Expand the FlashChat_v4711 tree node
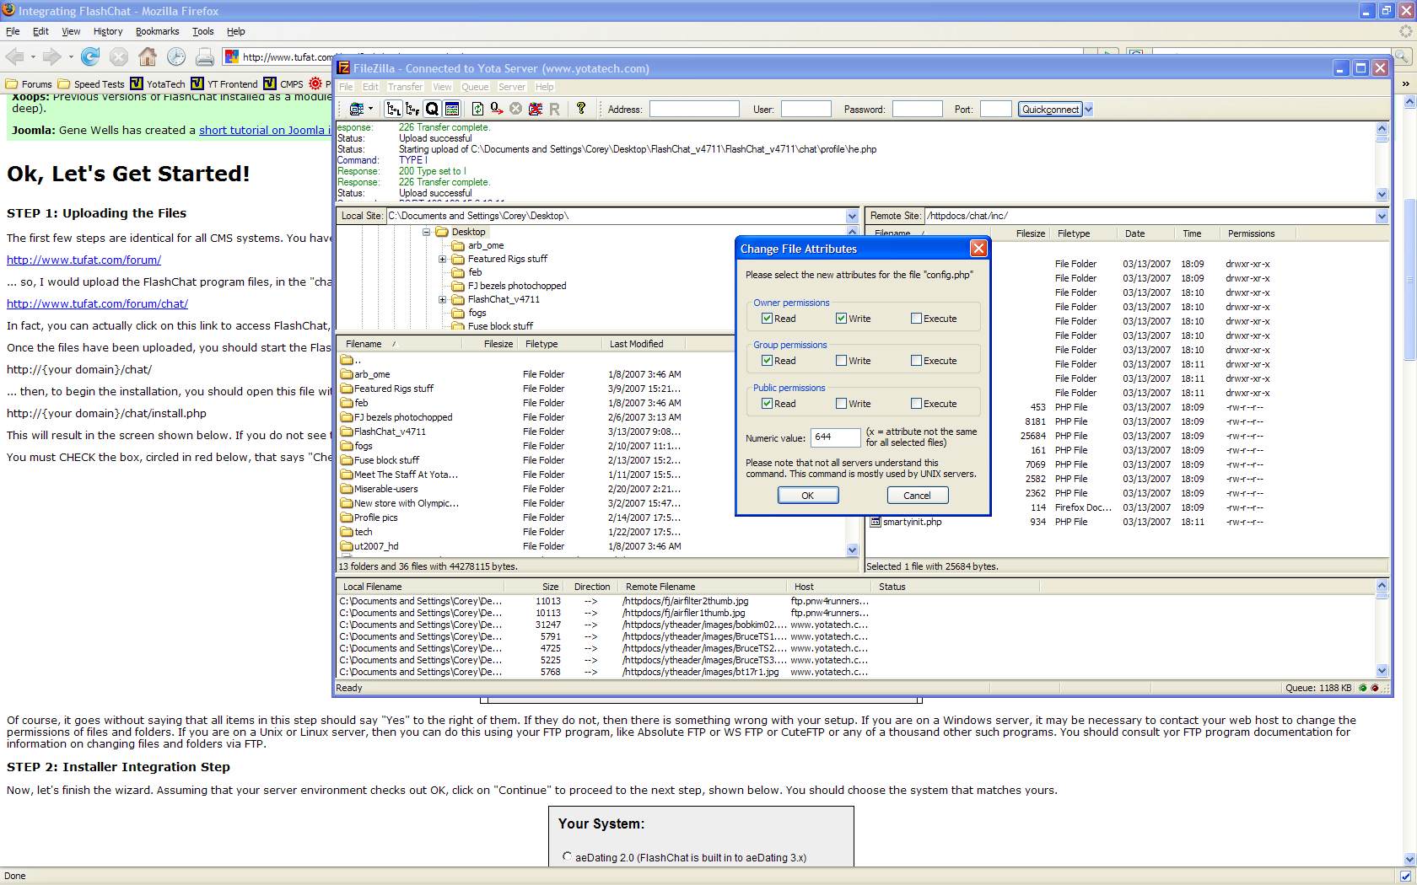The image size is (1417, 885). [442, 299]
